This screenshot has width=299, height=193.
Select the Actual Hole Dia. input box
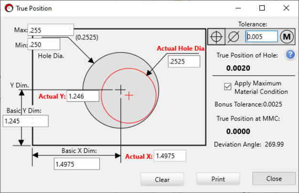point(183,61)
